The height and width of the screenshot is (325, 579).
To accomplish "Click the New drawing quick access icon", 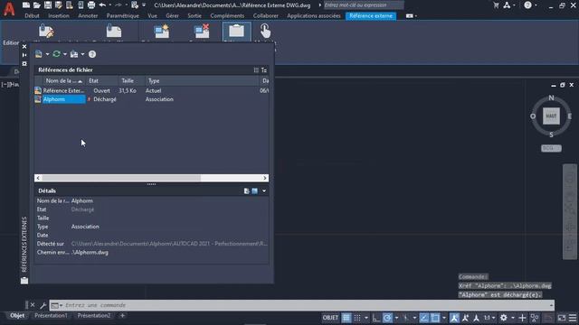I will coord(26,5).
